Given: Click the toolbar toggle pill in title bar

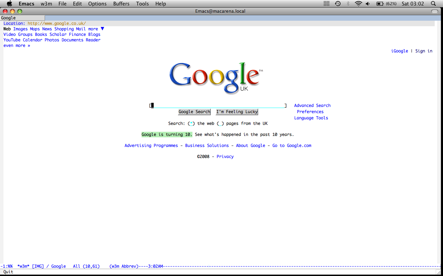Looking at the screenshot, I should coord(435,11).
